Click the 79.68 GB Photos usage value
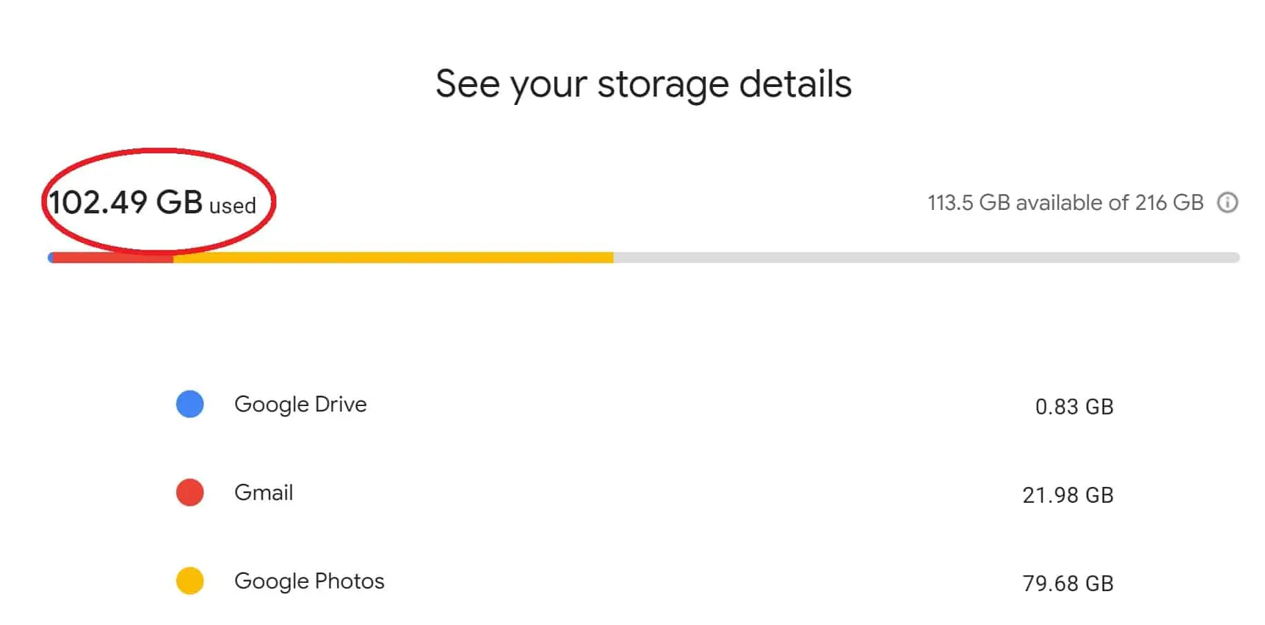This screenshot has height=625, width=1265. pyautogui.click(x=1067, y=584)
